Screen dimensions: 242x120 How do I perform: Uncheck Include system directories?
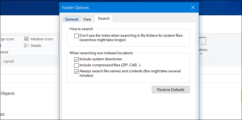[76, 59]
